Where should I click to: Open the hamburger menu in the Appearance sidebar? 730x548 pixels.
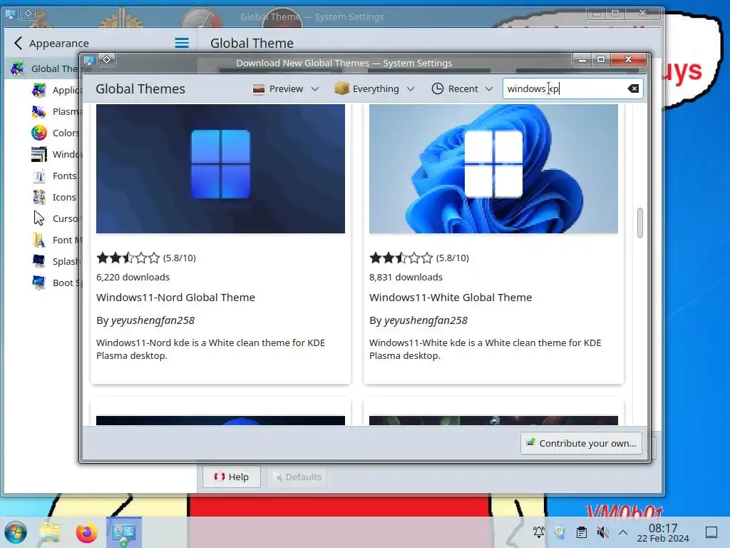[x=182, y=44]
